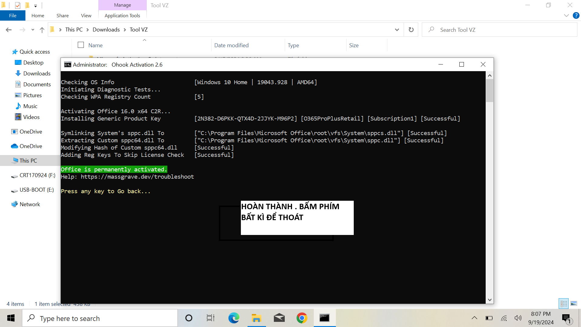Open Wi-Fi network tray icon
581x327 pixels.
(x=504, y=318)
